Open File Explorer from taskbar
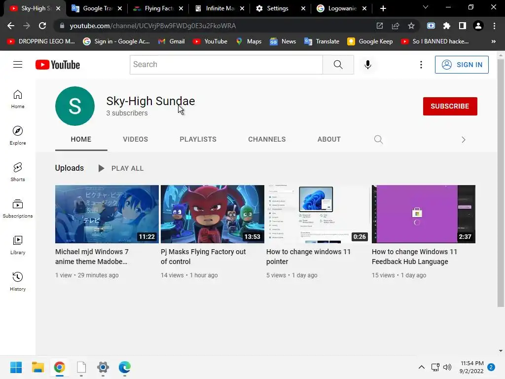505x379 pixels. 37,367
